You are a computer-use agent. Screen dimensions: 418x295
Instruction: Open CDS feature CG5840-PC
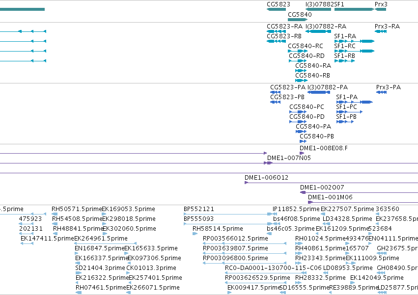[x=298, y=112]
